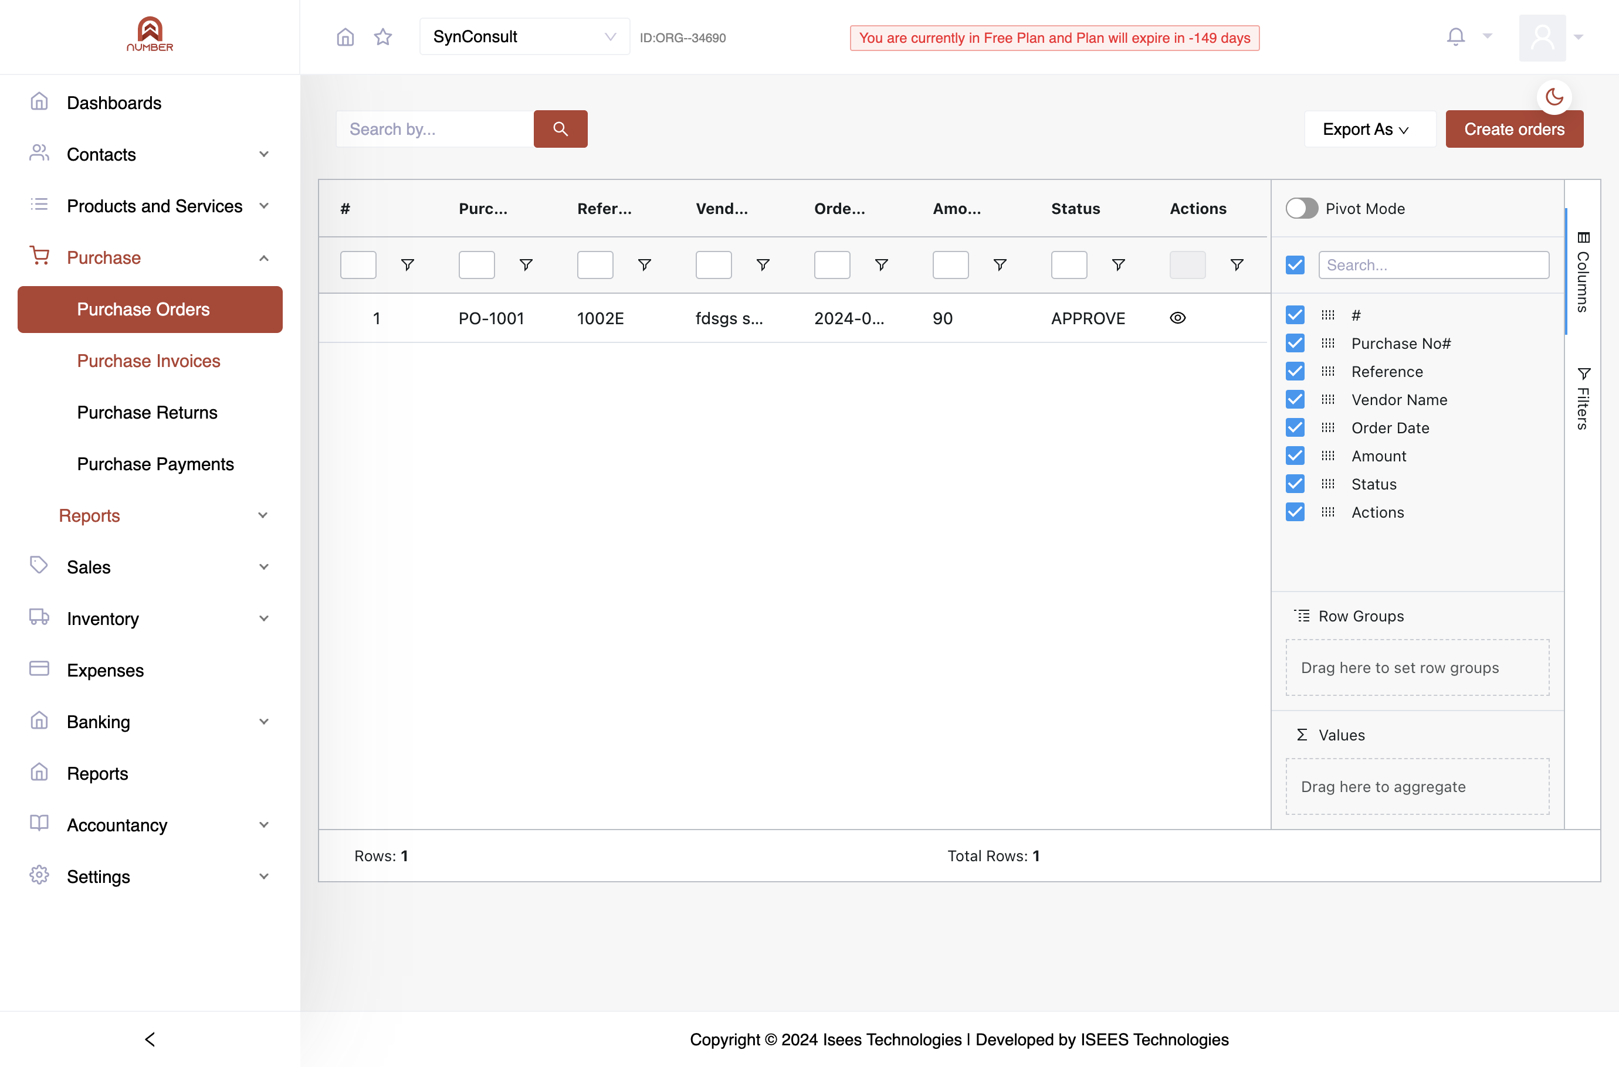Uncheck the Reference column checkbox
This screenshot has height=1067, width=1619.
point(1295,372)
